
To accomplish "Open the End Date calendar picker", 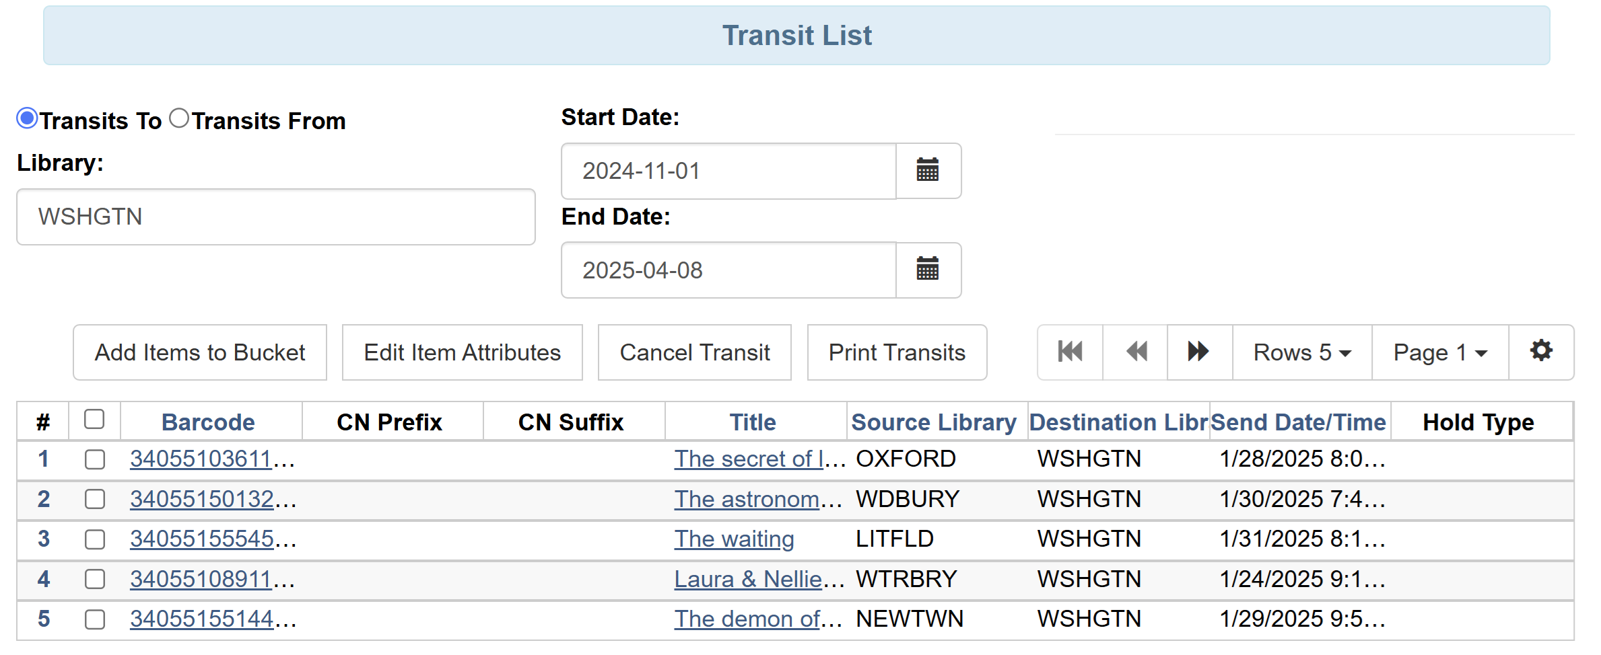I will (x=928, y=270).
